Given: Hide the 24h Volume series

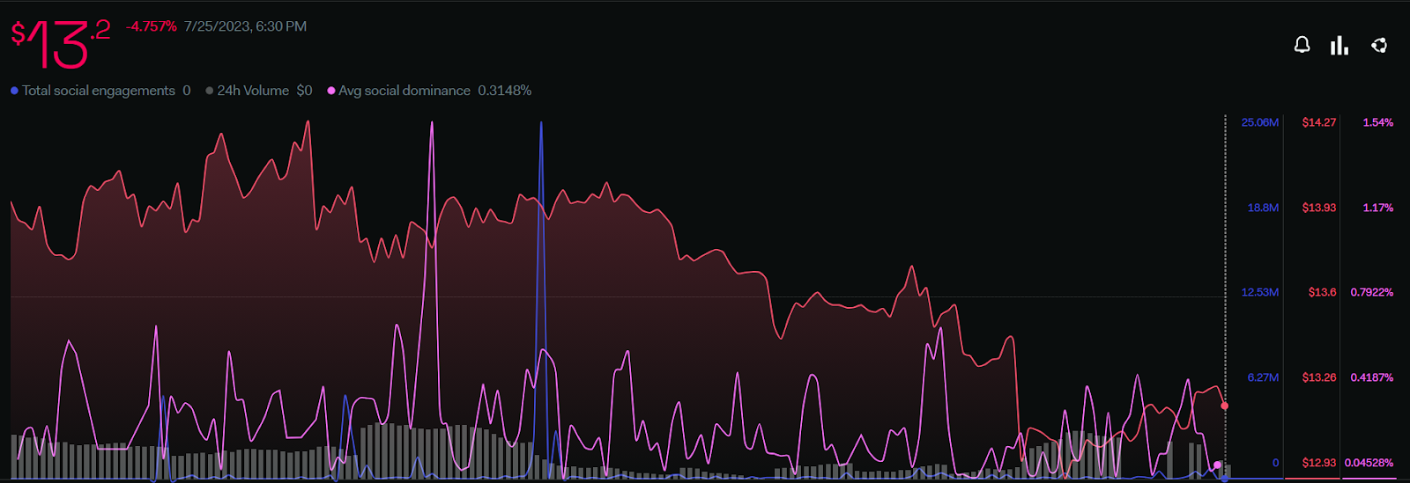Looking at the screenshot, I should 253,91.
